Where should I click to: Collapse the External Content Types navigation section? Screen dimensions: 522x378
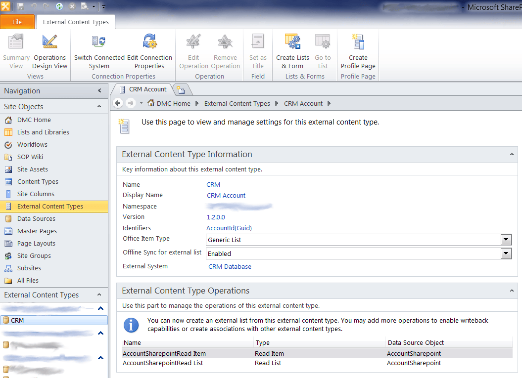click(x=99, y=294)
